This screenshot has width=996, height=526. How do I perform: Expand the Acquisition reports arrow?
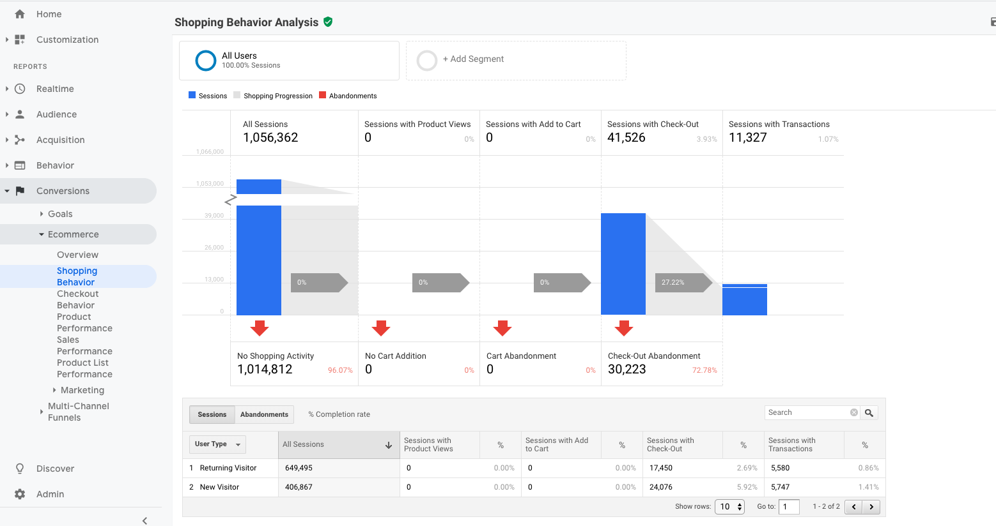[7, 140]
